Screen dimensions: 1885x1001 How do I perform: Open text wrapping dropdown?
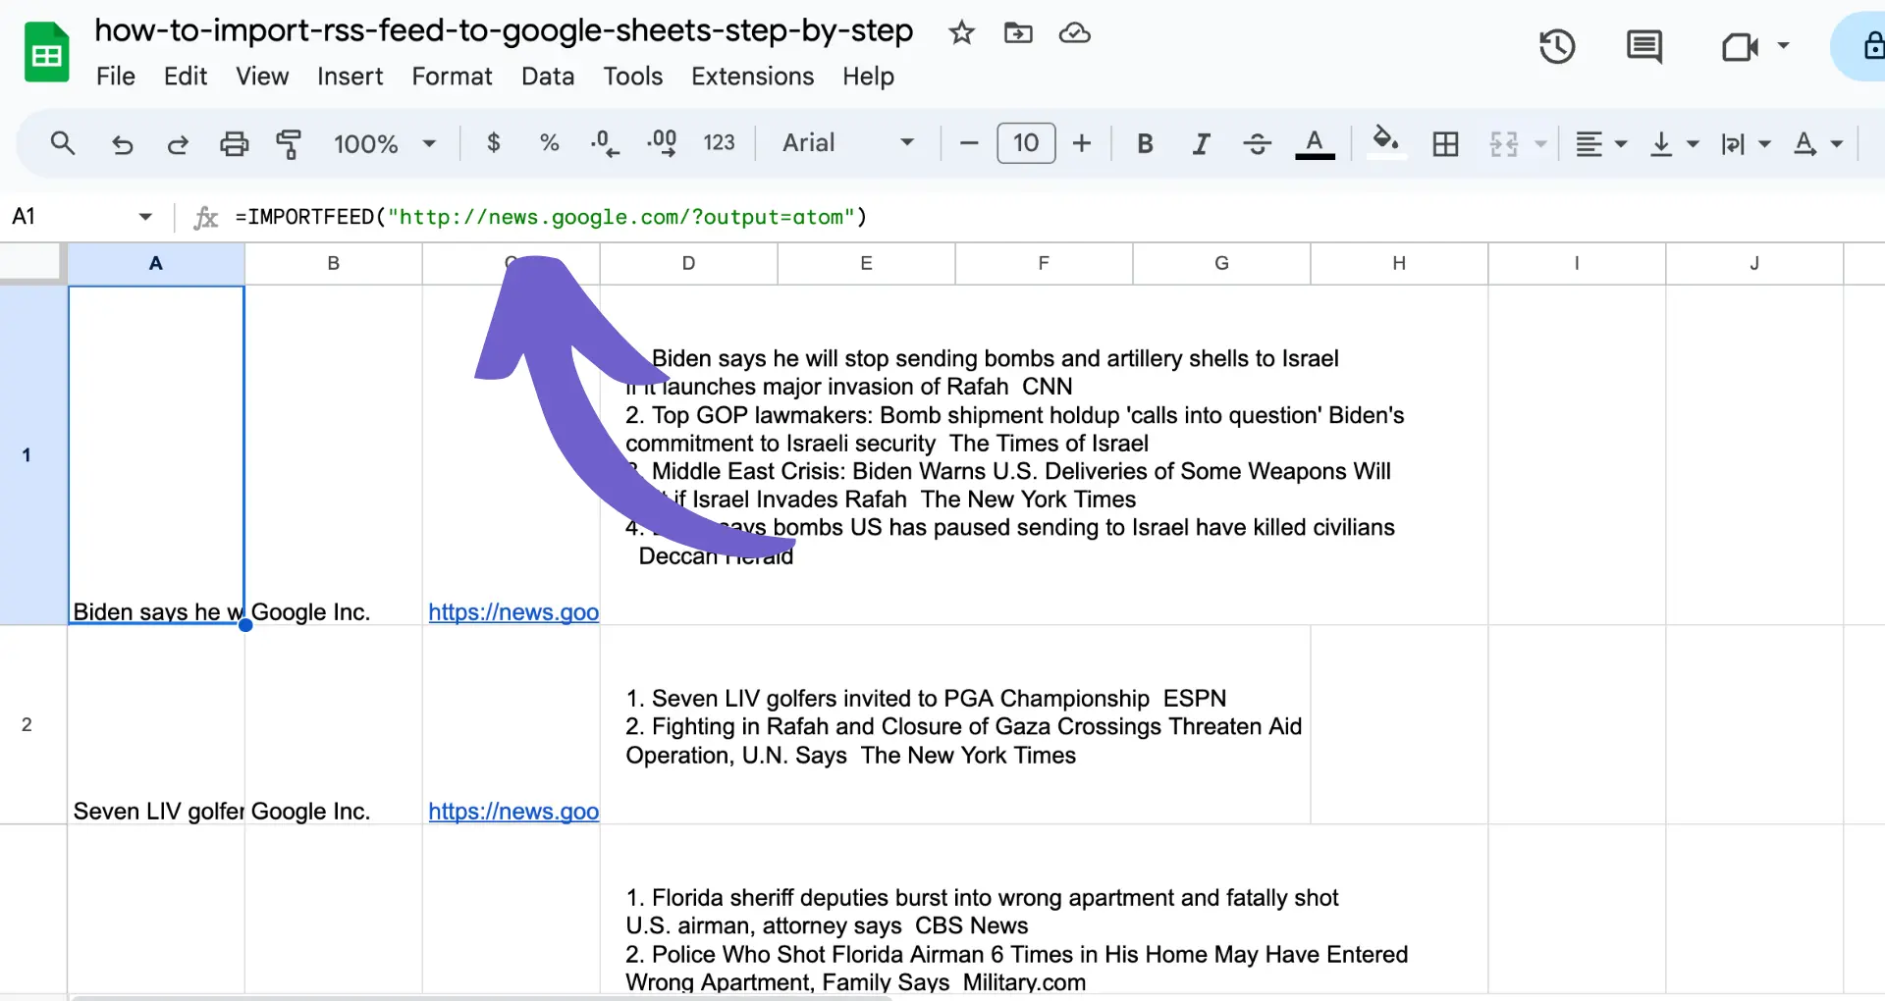pyautogui.click(x=1746, y=144)
